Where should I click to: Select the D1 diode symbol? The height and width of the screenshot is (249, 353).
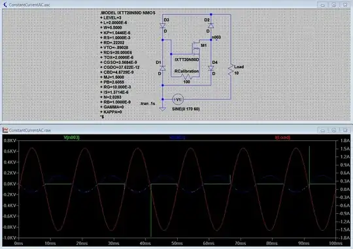click(163, 68)
